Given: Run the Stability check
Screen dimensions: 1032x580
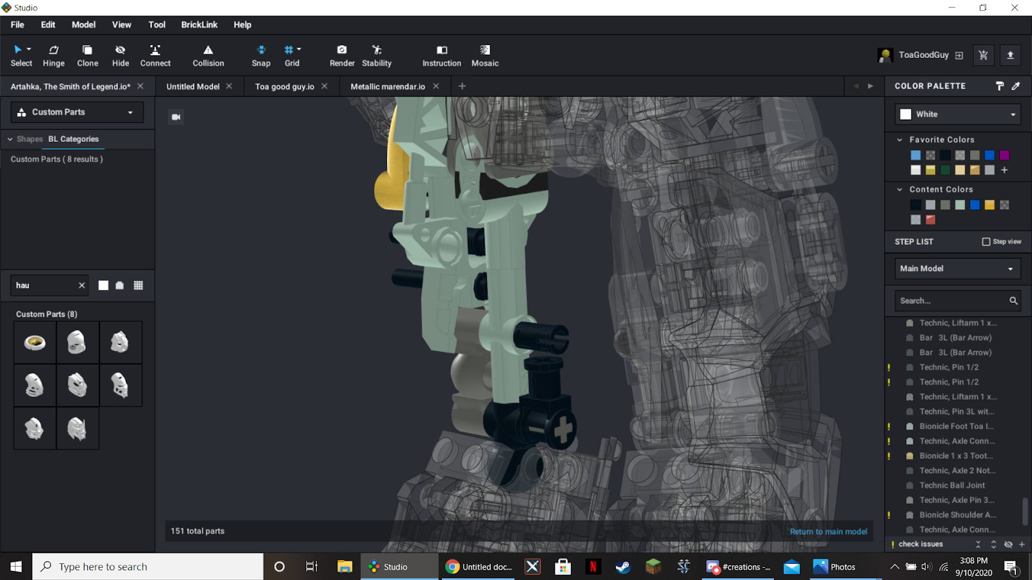Looking at the screenshot, I should 377,55.
